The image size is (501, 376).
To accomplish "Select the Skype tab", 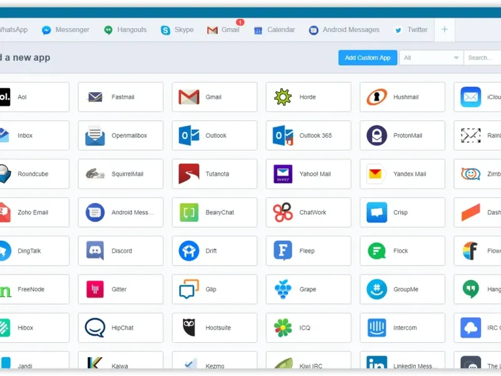I will click(x=177, y=29).
